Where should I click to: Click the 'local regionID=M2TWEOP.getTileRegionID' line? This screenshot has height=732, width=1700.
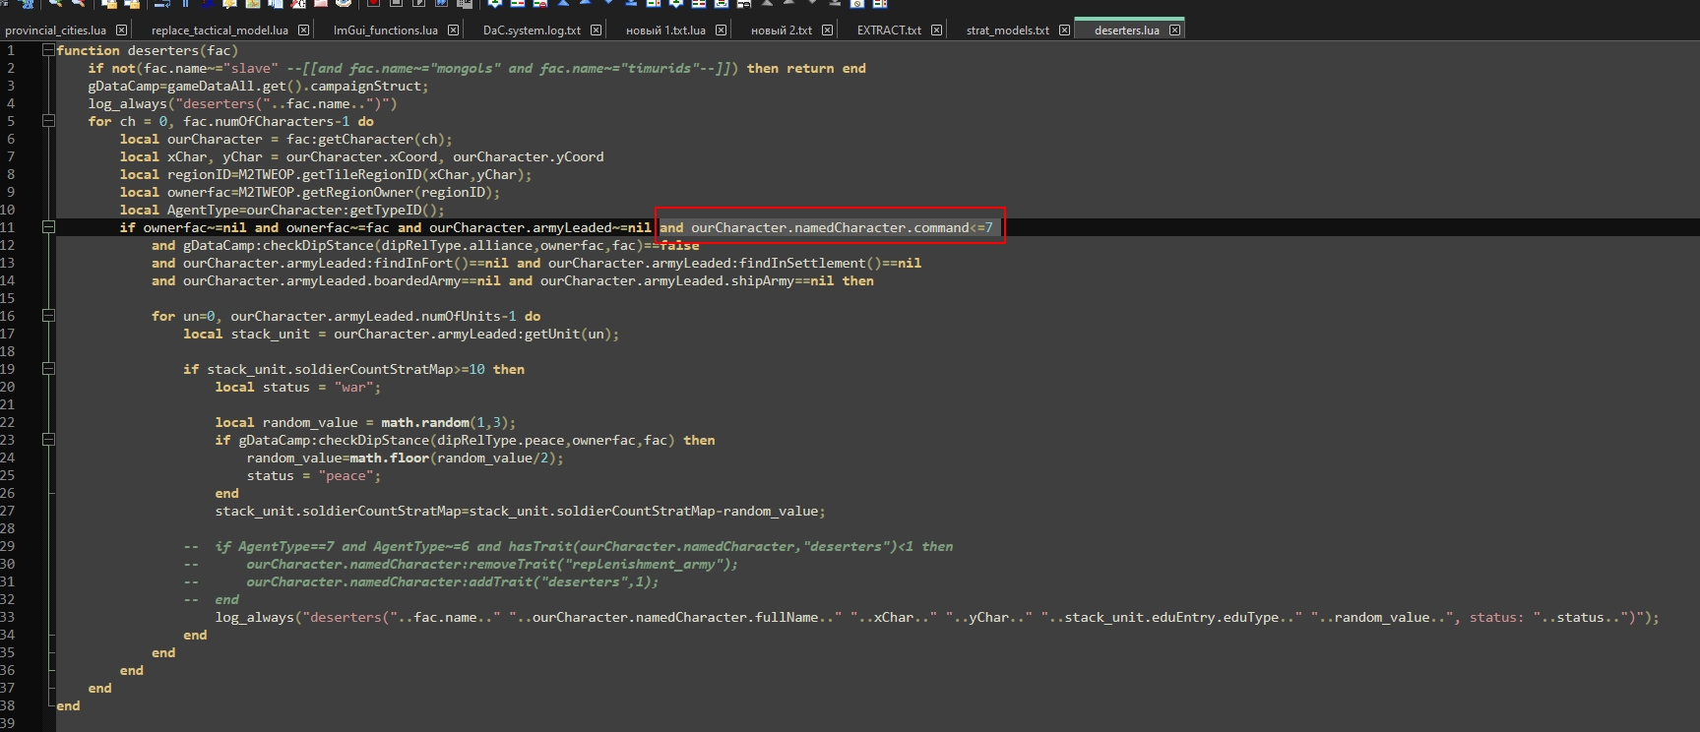[x=325, y=174]
